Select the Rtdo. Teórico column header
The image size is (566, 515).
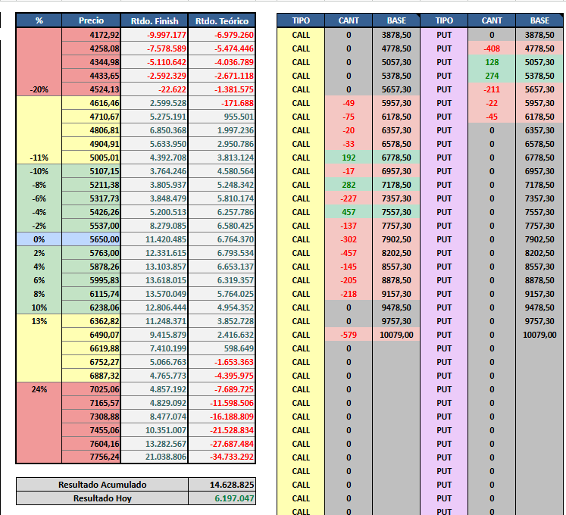pos(222,20)
